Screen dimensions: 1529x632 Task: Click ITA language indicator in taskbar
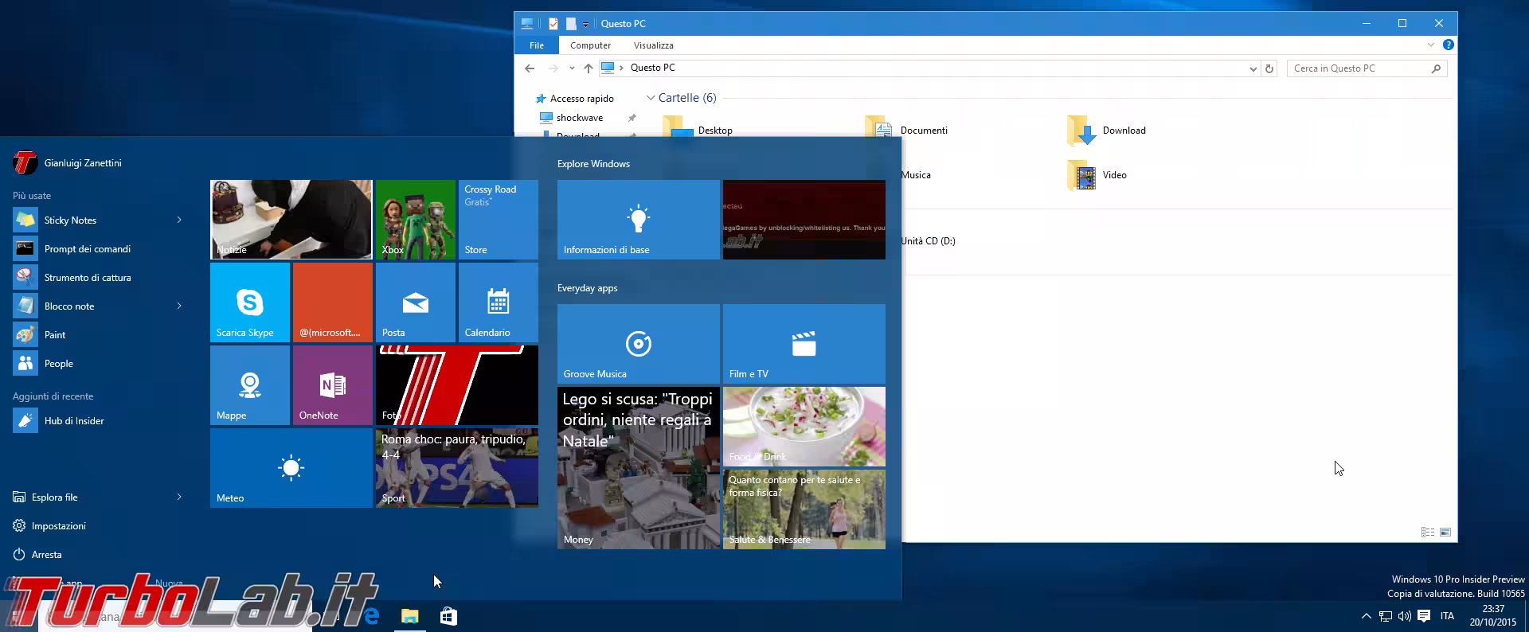point(1448,616)
